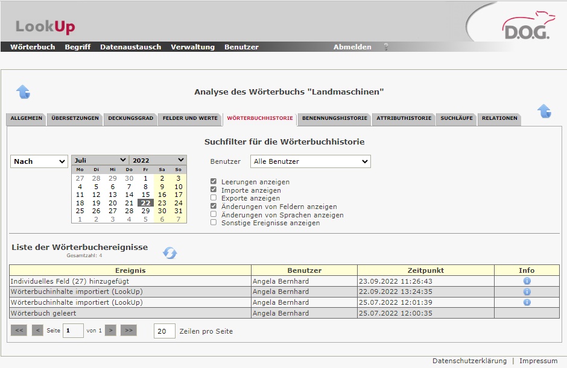Uncheck Leerungen anzeigen
Screen dimensions: 567x368
pos(214,182)
